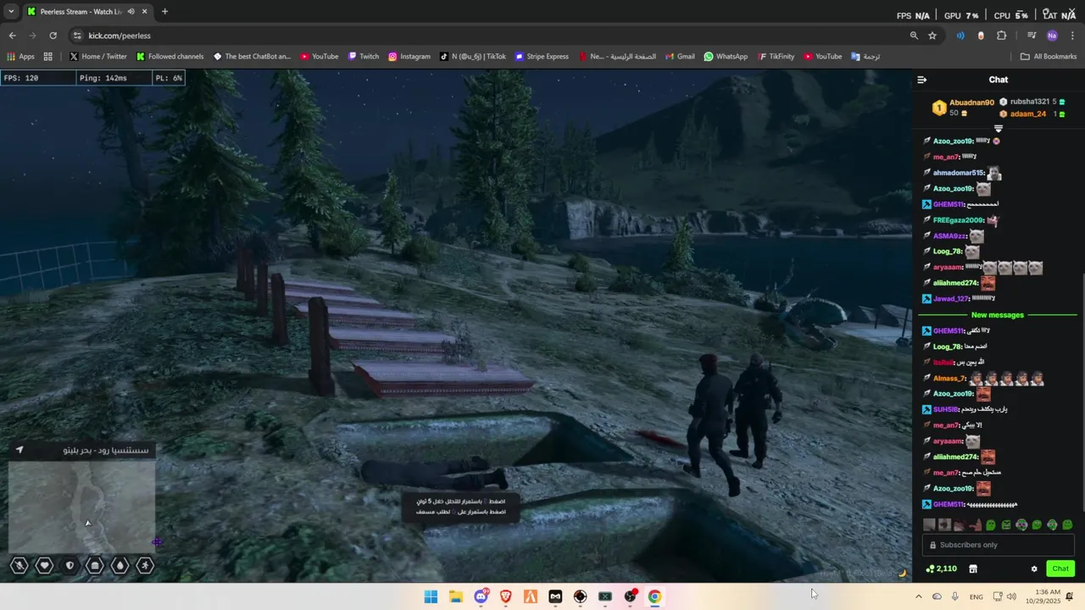
Task: Open the browser three-dot menu
Action: click(1072, 36)
